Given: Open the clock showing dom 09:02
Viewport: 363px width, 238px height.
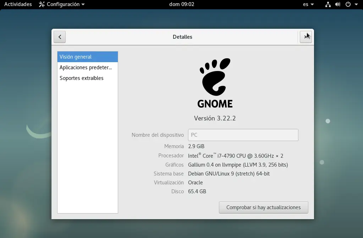Looking at the screenshot, I should tap(182, 4).
